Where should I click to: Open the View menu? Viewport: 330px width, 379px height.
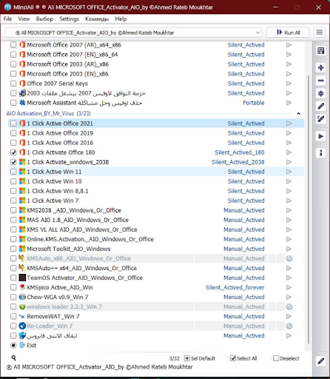coord(24,19)
